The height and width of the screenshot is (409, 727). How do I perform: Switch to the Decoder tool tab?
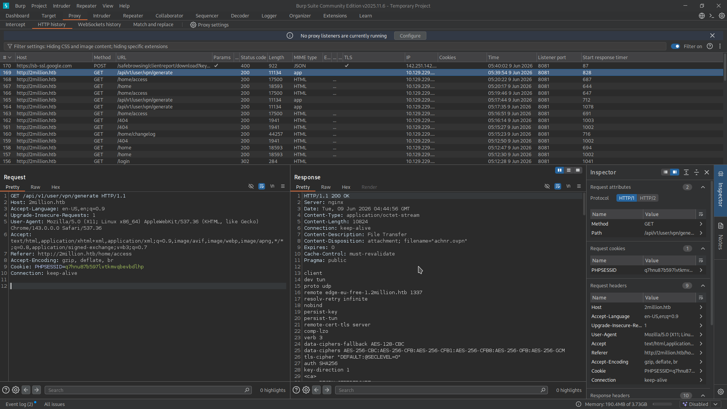[240, 16]
